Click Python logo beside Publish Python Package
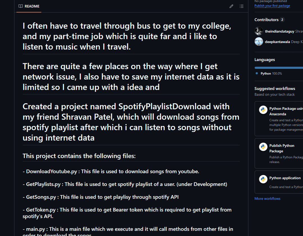This screenshot has width=303, height=236. [263, 147]
